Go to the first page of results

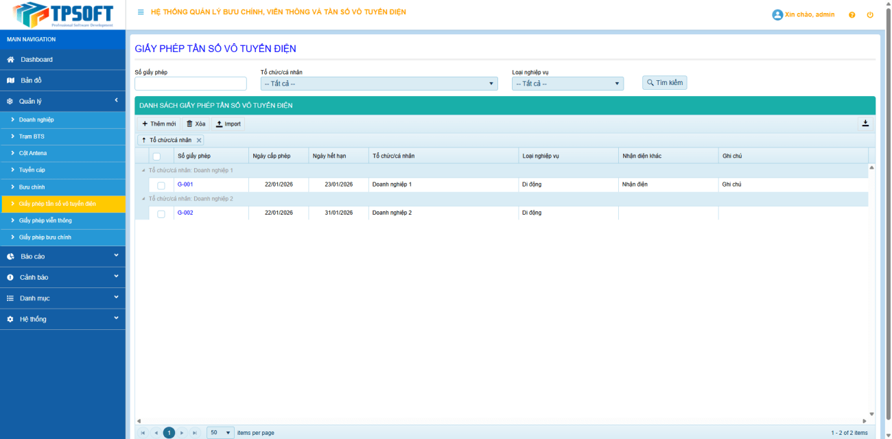[143, 433]
